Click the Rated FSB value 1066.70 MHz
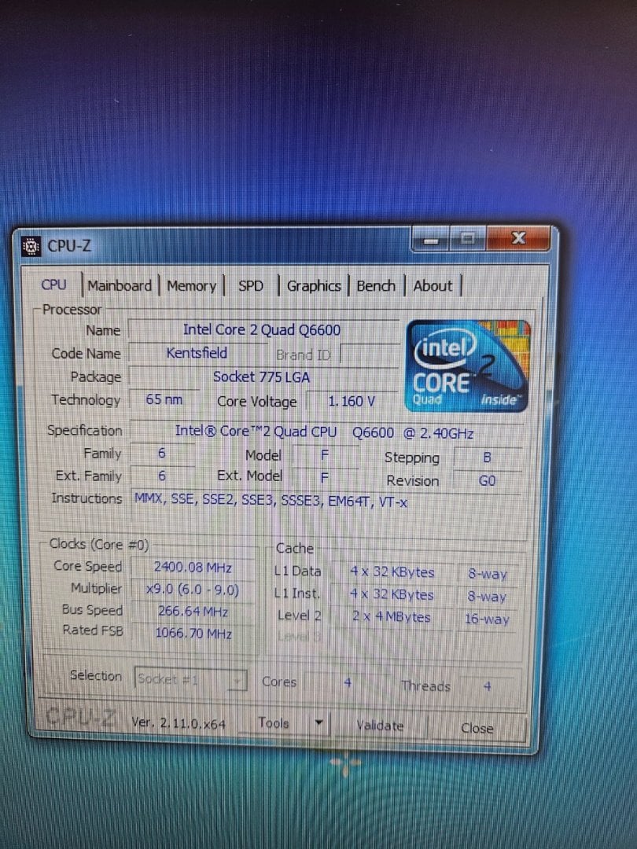The image size is (637, 849). [193, 633]
